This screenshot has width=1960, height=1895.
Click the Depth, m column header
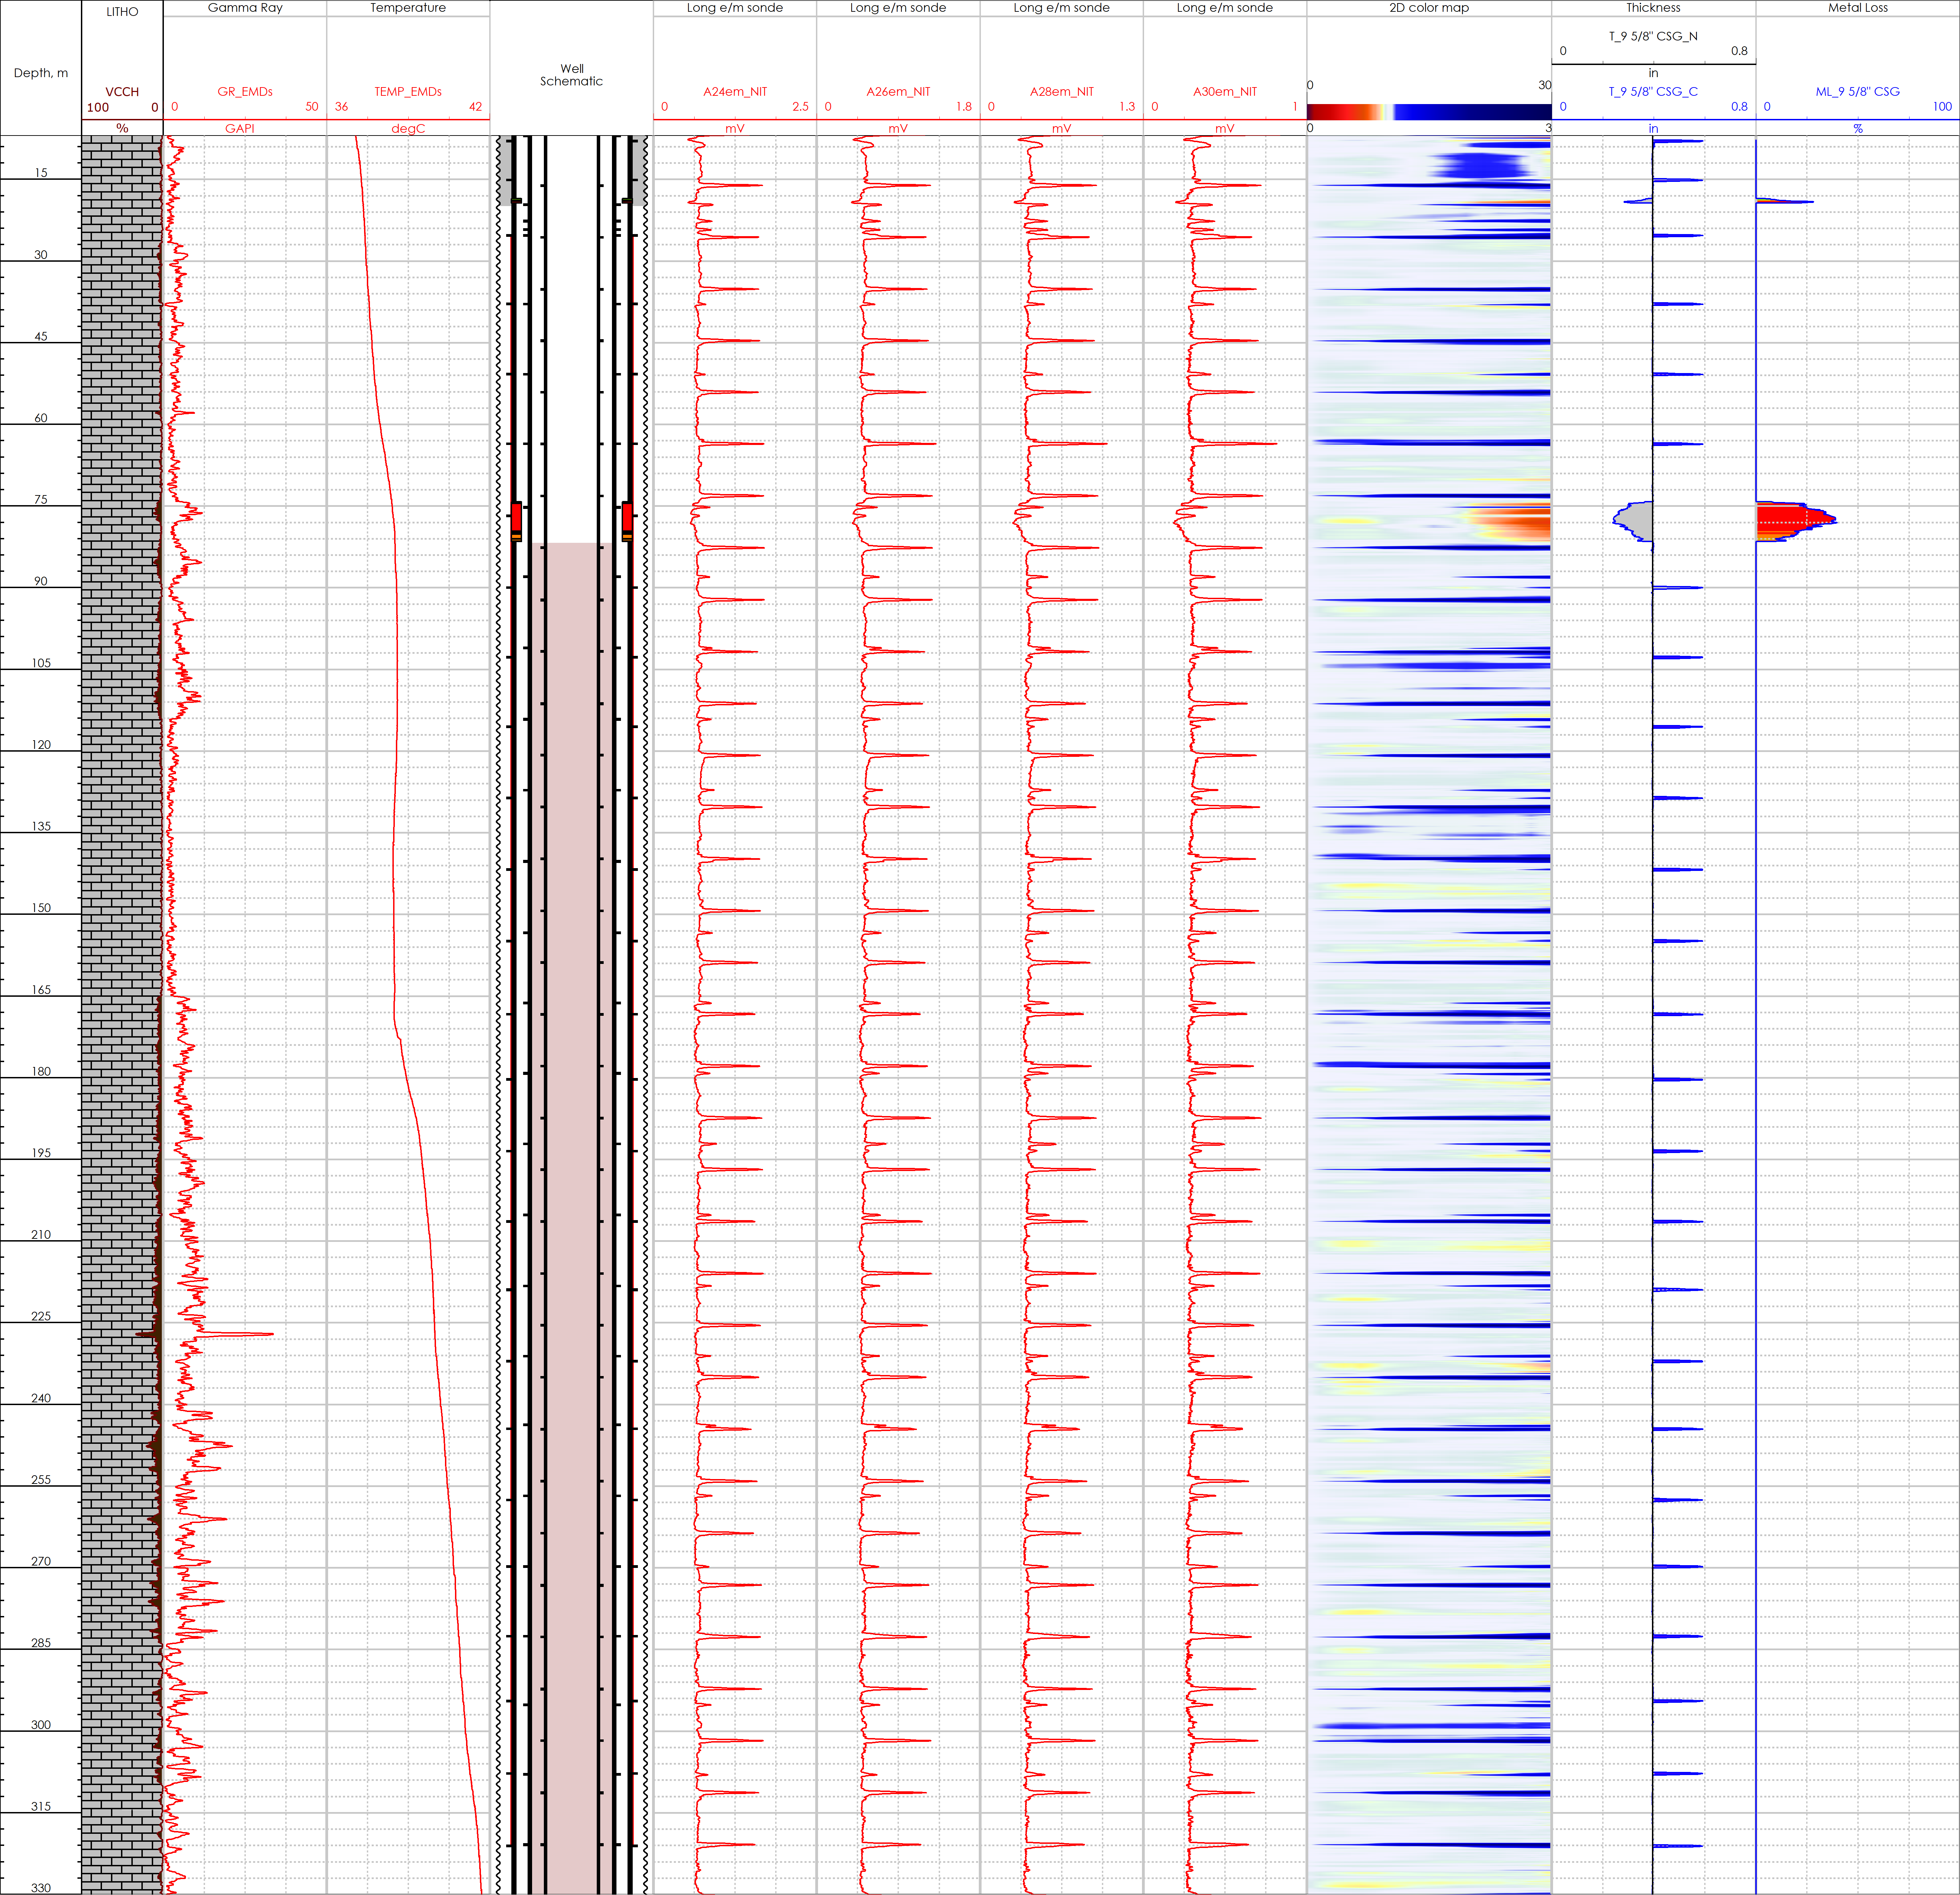pyautogui.click(x=41, y=73)
